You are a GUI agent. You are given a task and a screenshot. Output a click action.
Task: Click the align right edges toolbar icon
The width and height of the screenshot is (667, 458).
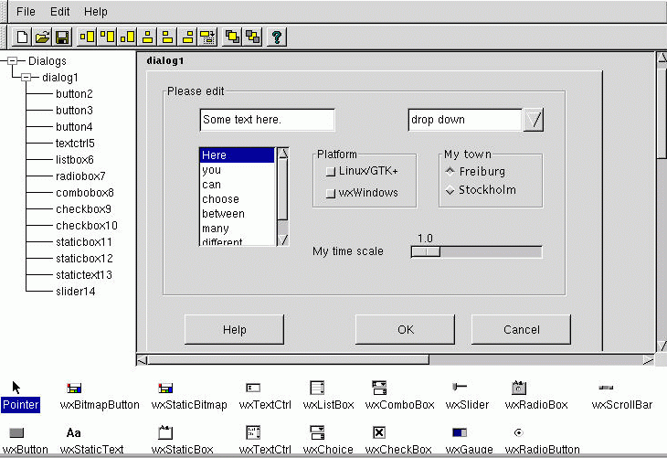pos(187,37)
